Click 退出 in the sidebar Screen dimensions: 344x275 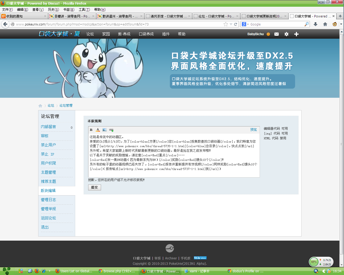[45, 227]
